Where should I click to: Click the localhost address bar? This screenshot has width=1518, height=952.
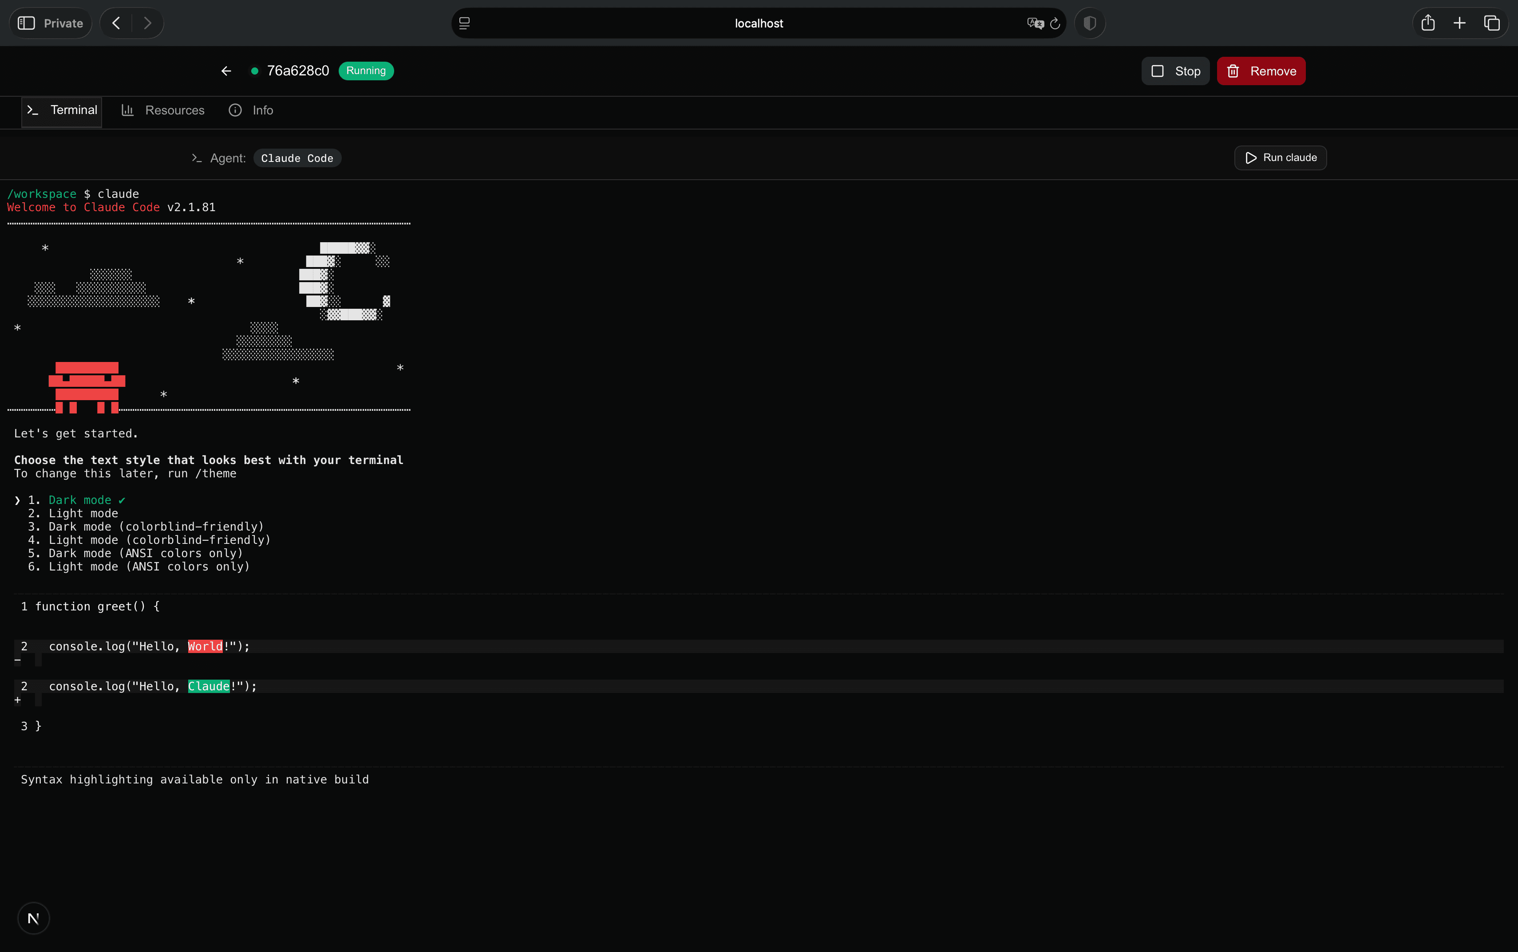tap(758, 23)
